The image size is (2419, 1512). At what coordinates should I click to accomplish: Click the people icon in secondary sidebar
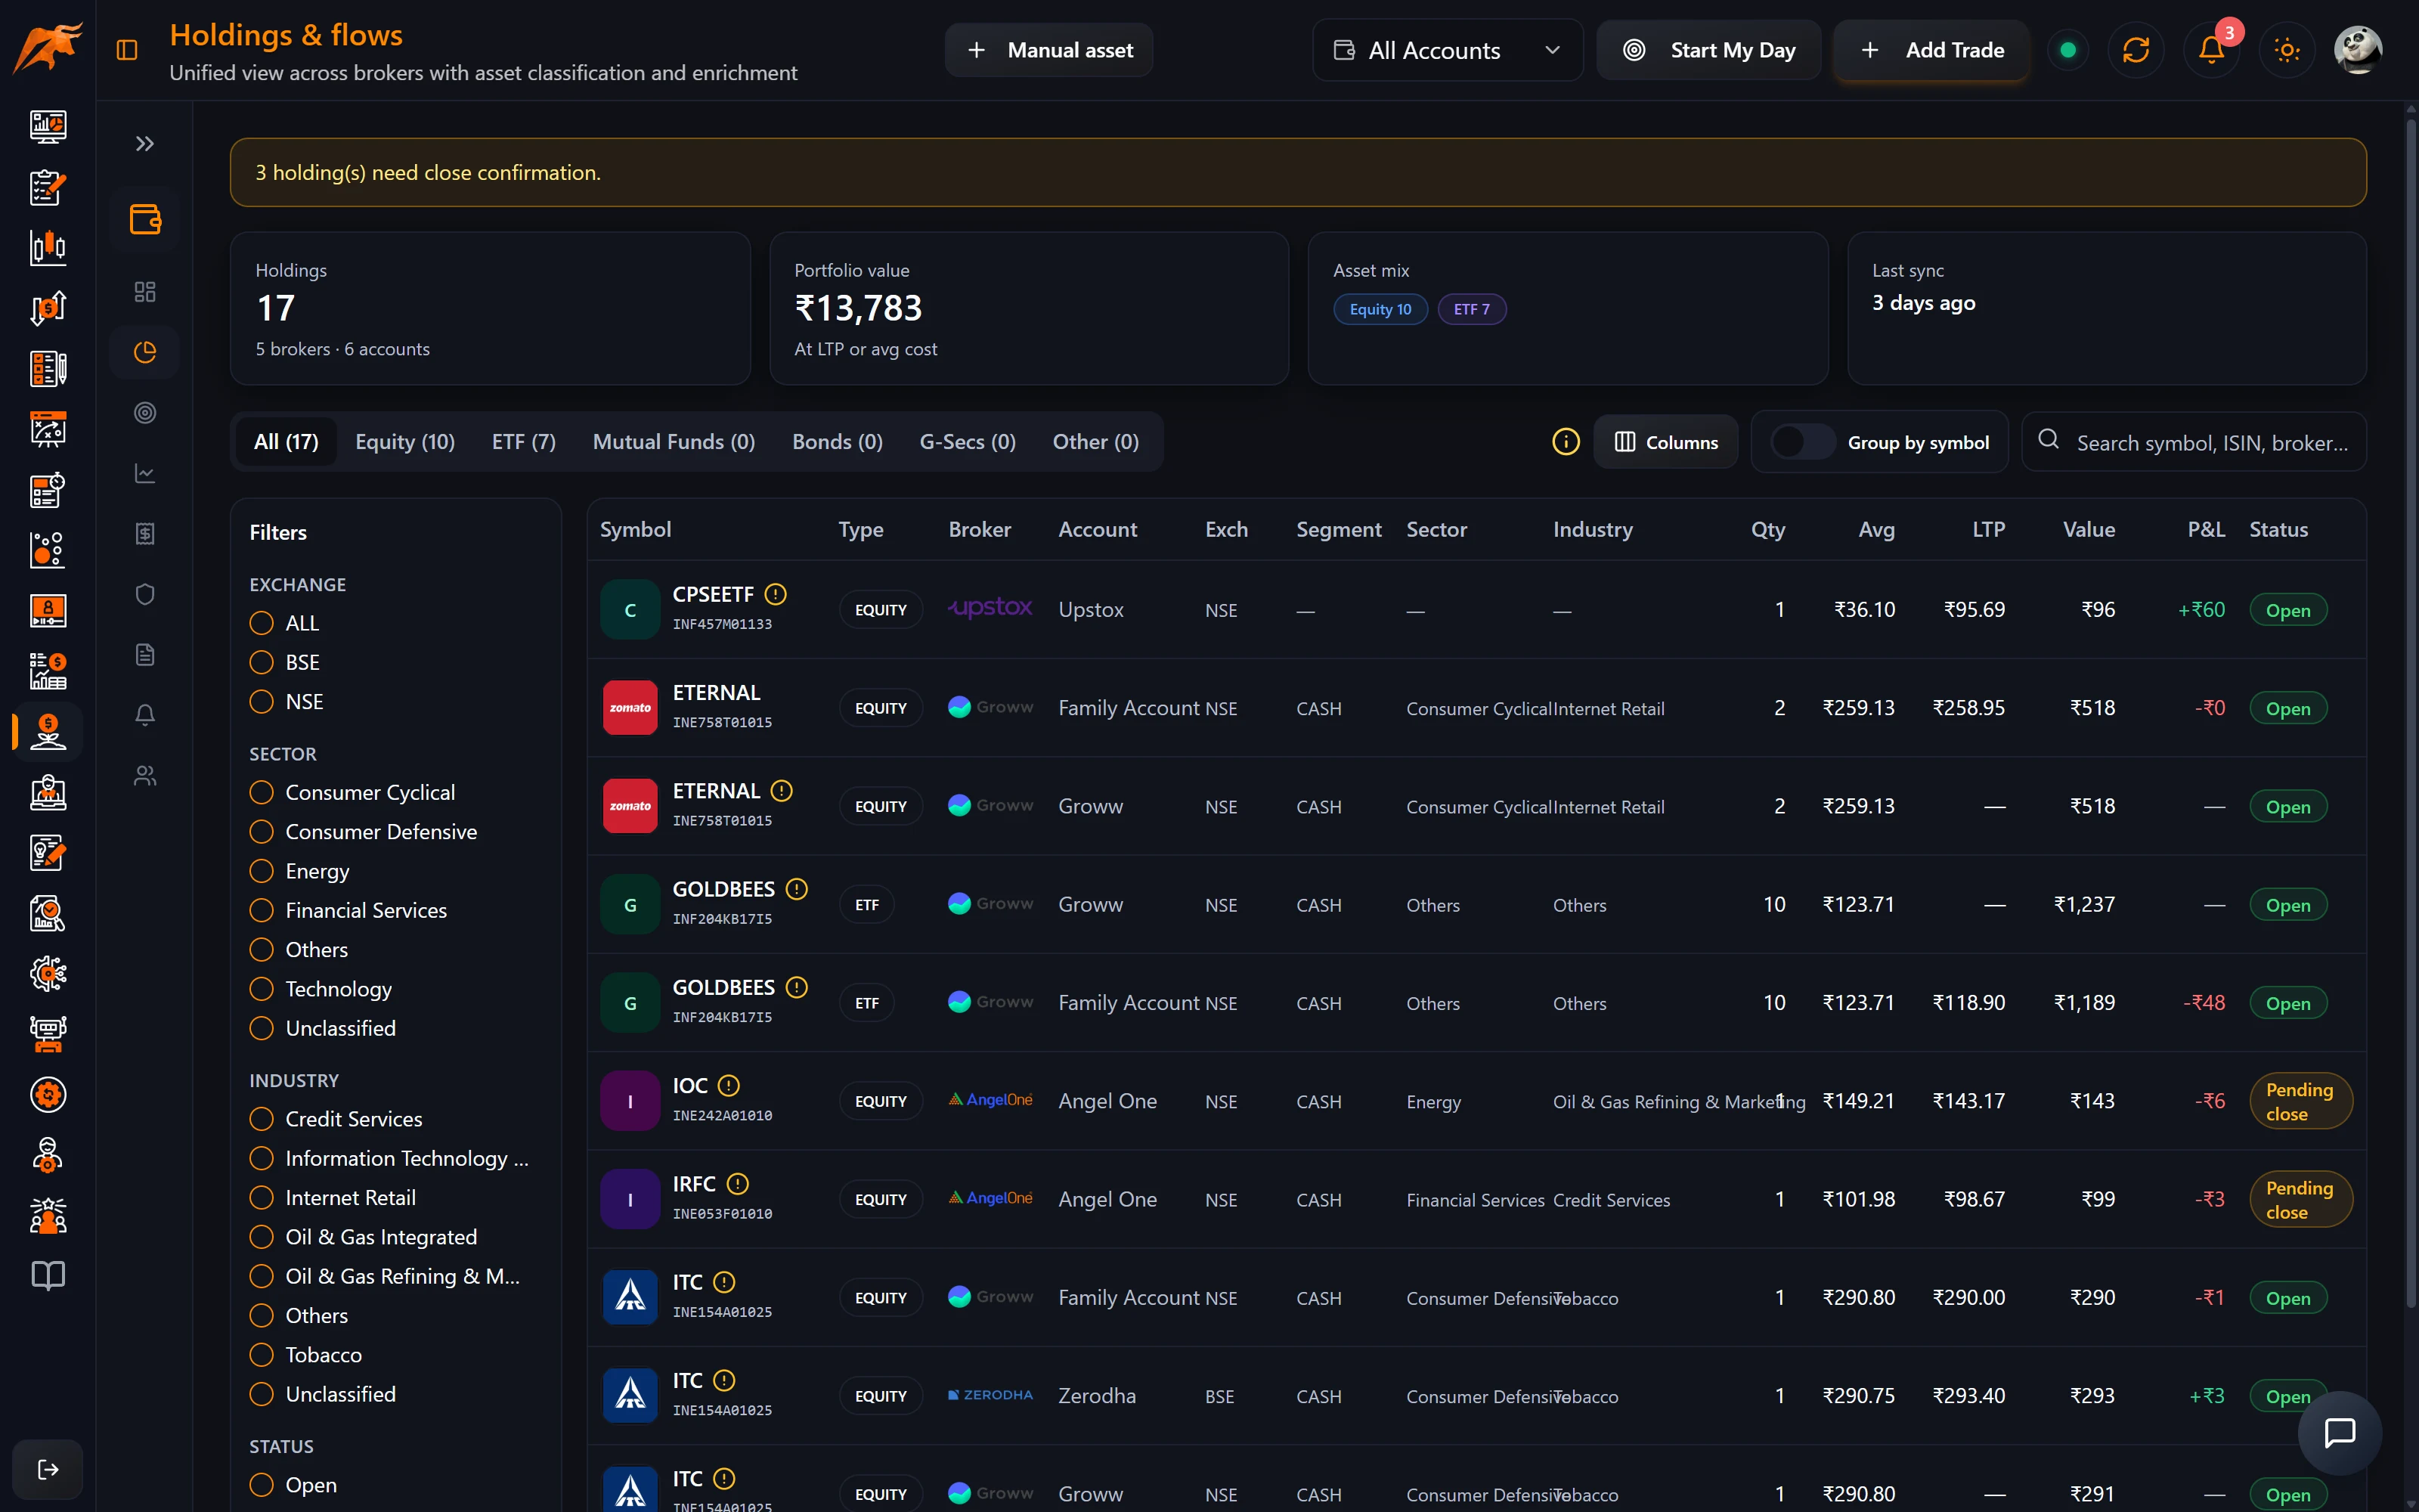(145, 775)
